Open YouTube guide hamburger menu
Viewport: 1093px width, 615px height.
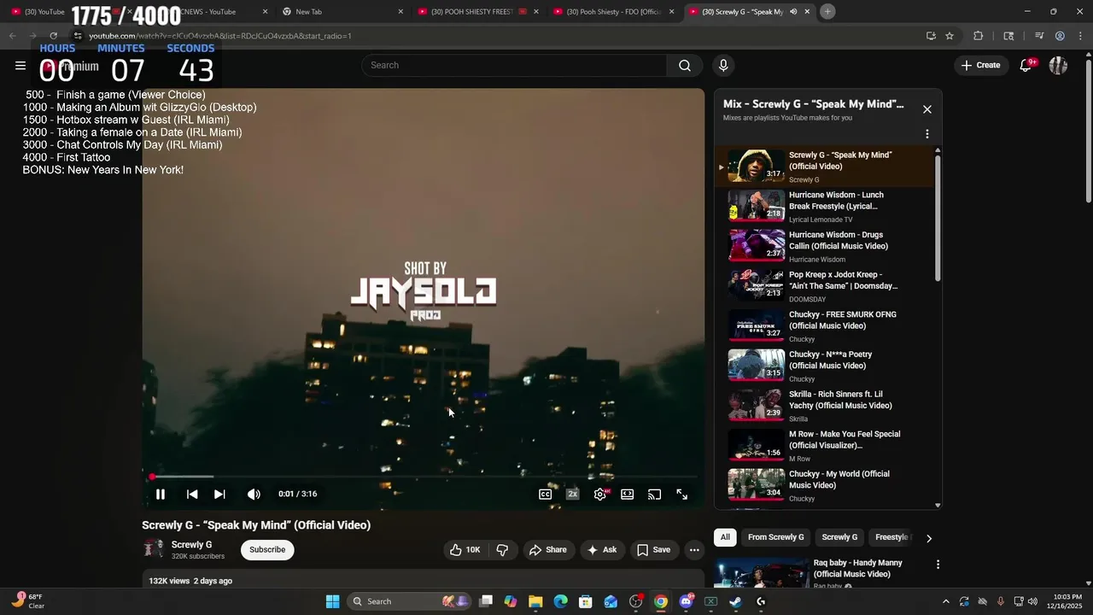tap(20, 65)
